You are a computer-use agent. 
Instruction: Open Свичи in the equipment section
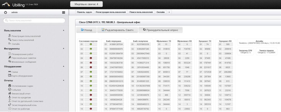(x=15, y=72)
